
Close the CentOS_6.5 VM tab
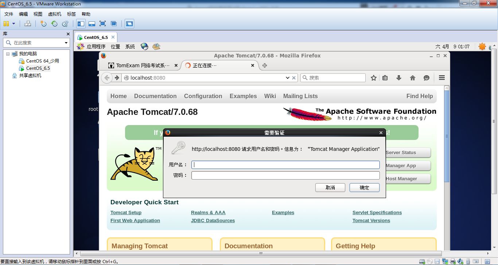pyautogui.click(x=113, y=37)
